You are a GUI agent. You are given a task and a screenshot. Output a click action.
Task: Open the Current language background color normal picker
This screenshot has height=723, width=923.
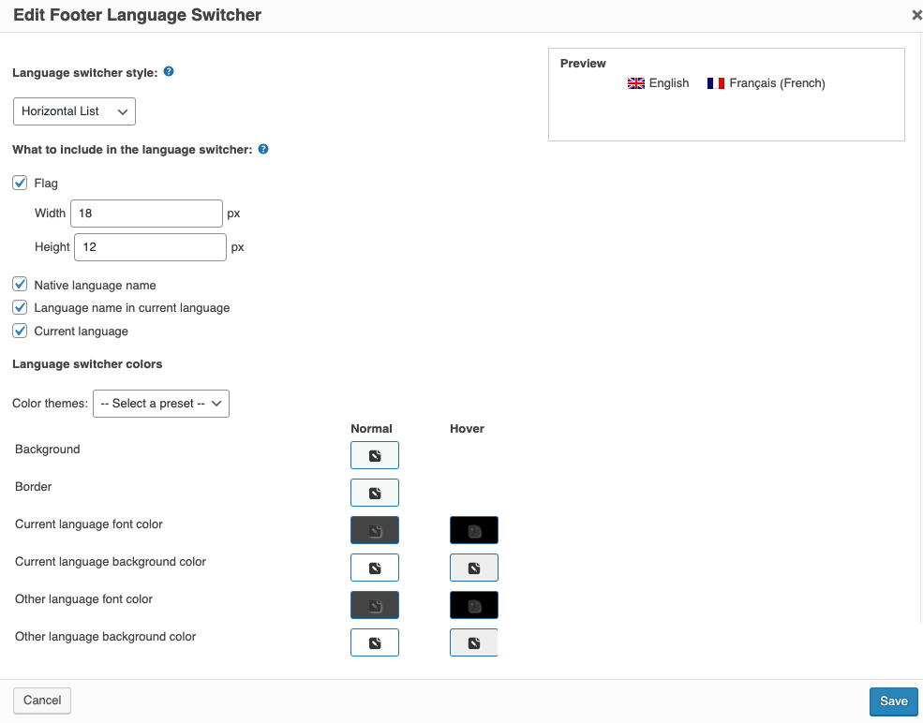tap(374, 567)
